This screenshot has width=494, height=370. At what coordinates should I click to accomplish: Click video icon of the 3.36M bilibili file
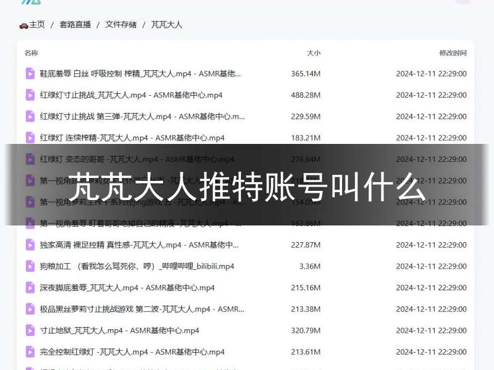pos(30,266)
